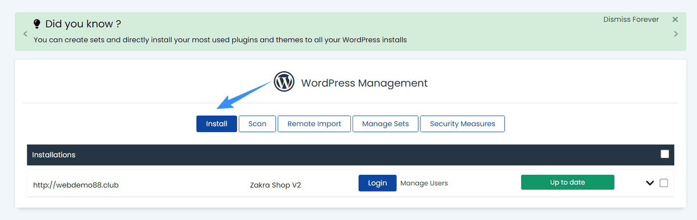Image resolution: width=697 pixels, height=220 pixels.
Task: Tick the webdemo88.club installation checkbox
Action: point(664,183)
